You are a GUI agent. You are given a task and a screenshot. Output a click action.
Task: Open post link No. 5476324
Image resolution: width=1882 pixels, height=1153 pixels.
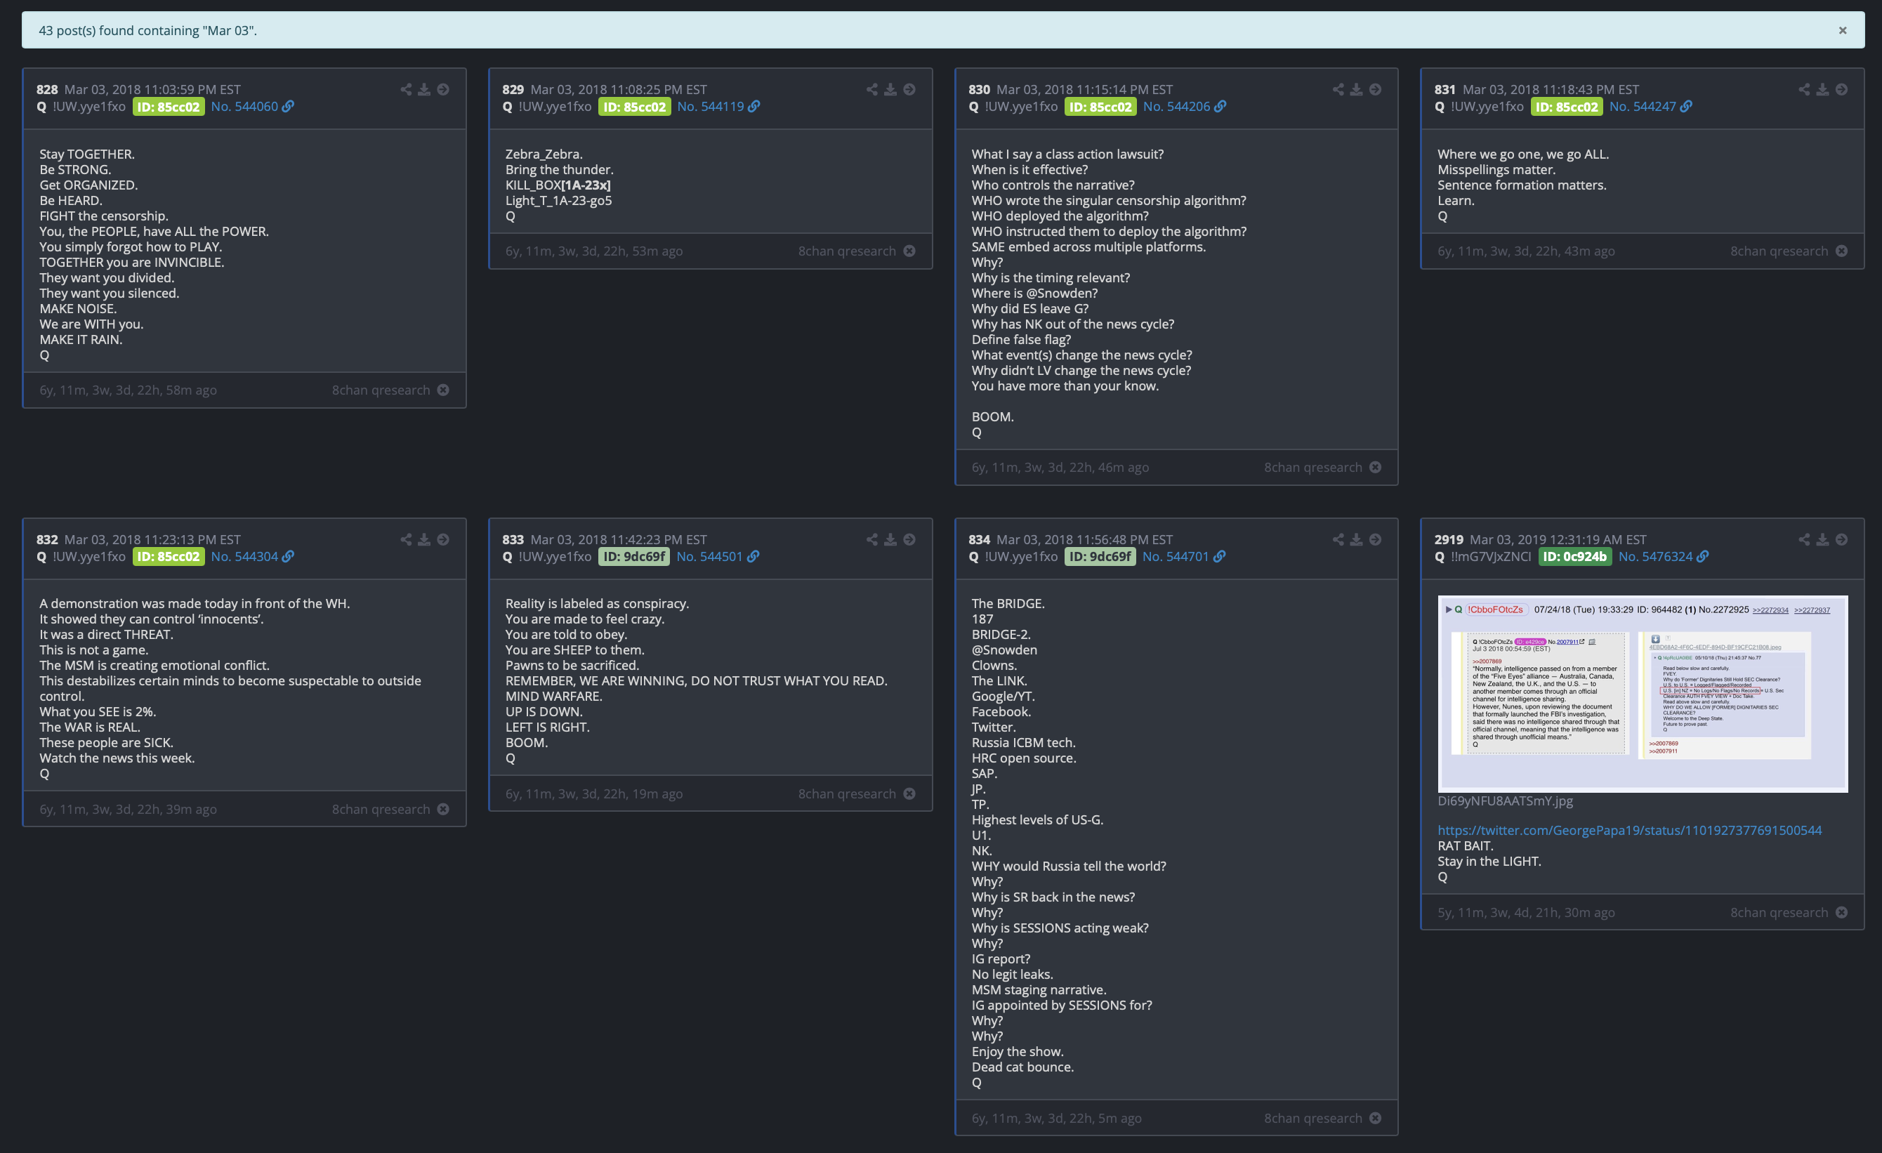pyautogui.click(x=1655, y=557)
